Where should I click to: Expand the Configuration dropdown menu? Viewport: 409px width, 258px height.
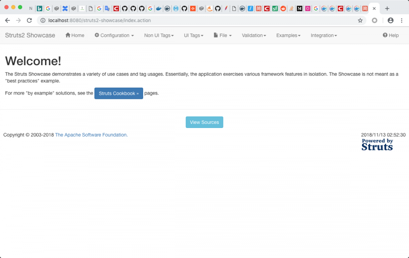[114, 35]
